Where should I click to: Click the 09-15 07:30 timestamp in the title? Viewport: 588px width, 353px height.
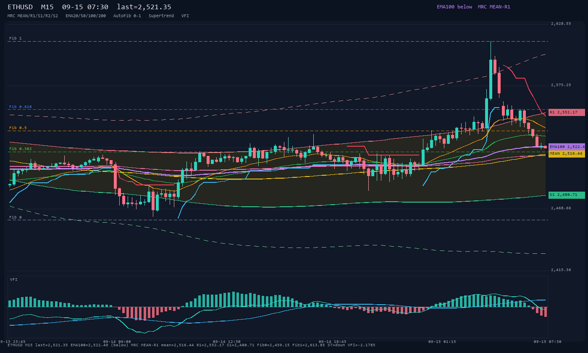[85, 7]
